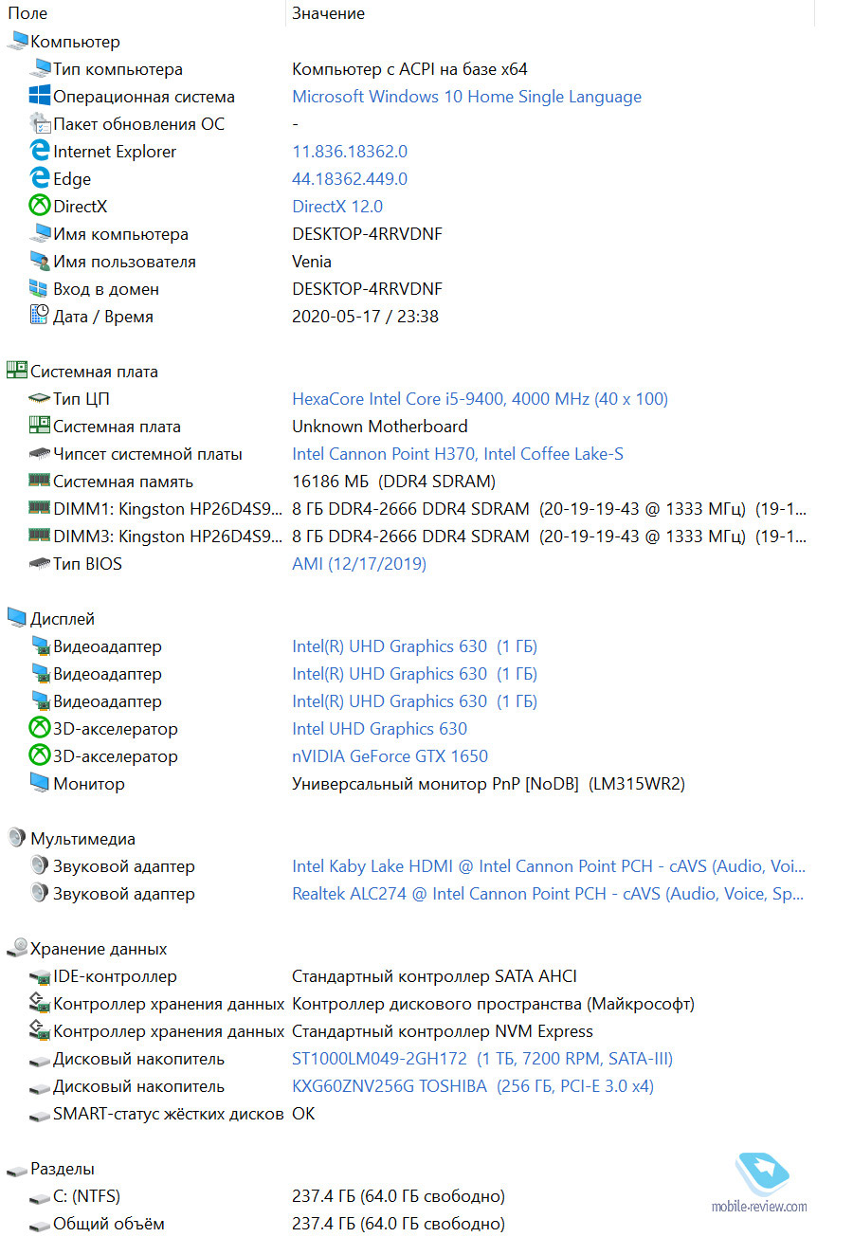The width and height of the screenshot is (853, 1255).
Task: Select the Общий объём row label
Action: pyautogui.click(x=109, y=1224)
